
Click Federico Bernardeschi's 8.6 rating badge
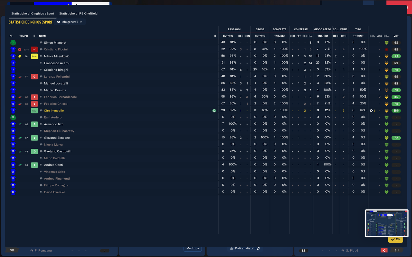pyautogui.click(x=396, y=97)
